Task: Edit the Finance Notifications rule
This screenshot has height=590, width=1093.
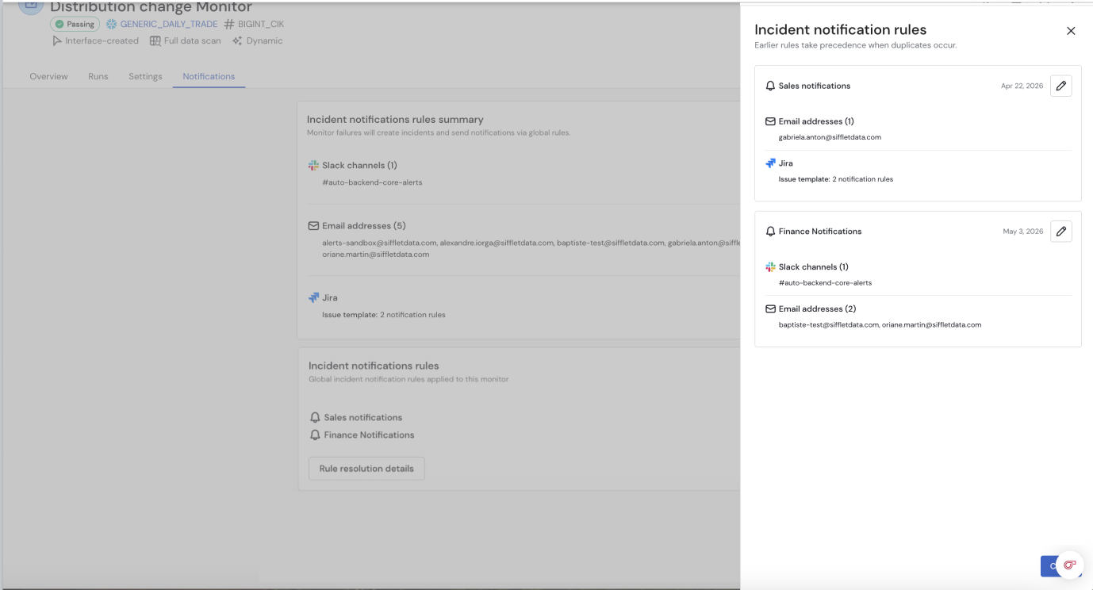Action: [1060, 232]
